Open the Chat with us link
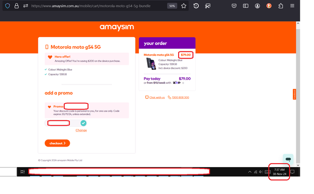This screenshot has height=194, width=314. [157, 97]
